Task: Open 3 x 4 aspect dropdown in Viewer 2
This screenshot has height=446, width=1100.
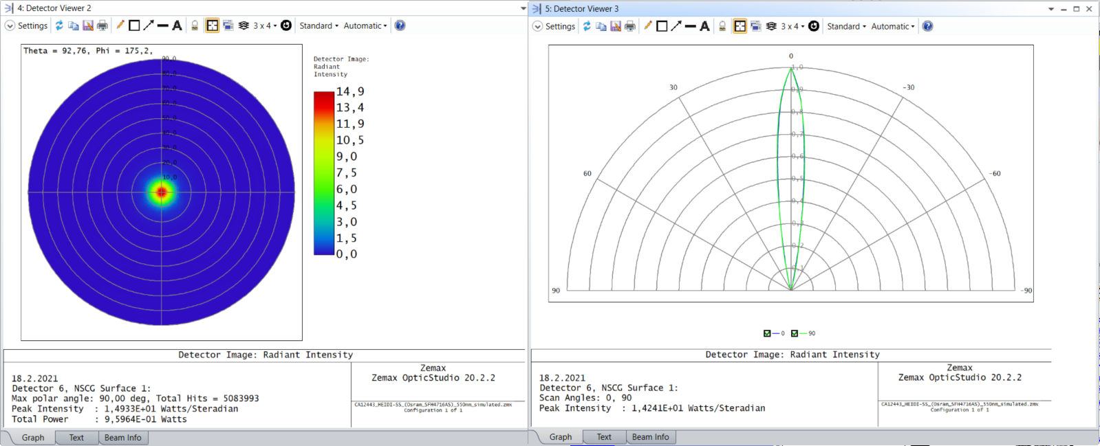Action: (265, 25)
